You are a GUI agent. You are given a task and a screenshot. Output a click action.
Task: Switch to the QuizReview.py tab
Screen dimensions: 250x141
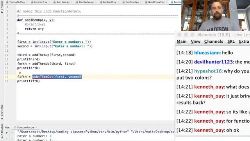click(x=86, y=2)
